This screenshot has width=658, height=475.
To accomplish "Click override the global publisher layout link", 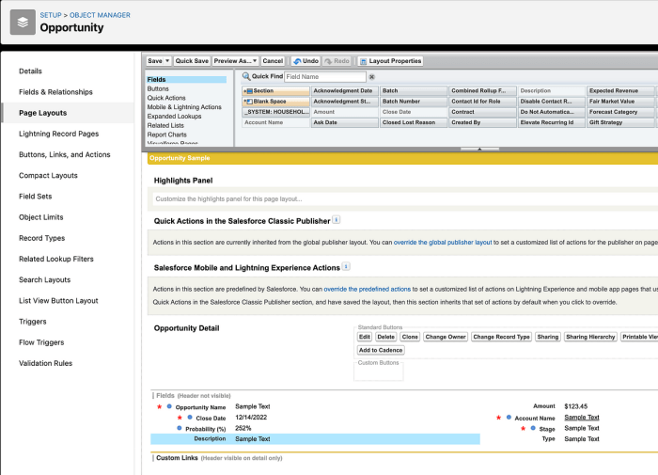I will tap(443, 243).
